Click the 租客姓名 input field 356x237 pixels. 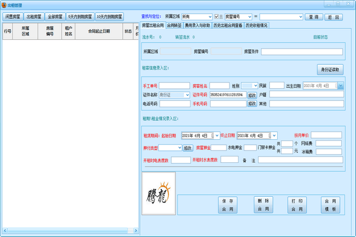pos(219,86)
